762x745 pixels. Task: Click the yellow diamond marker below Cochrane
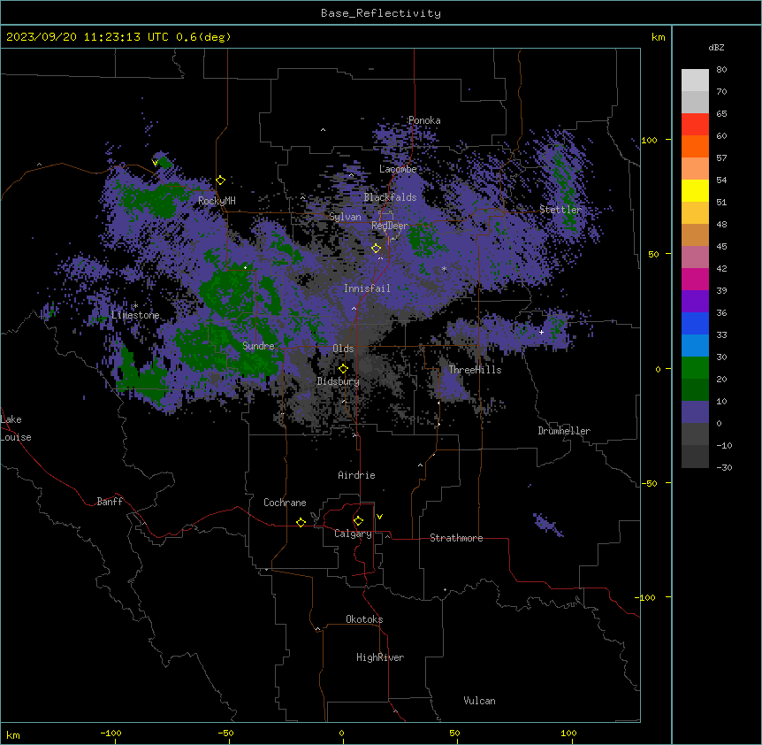pyautogui.click(x=301, y=522)
